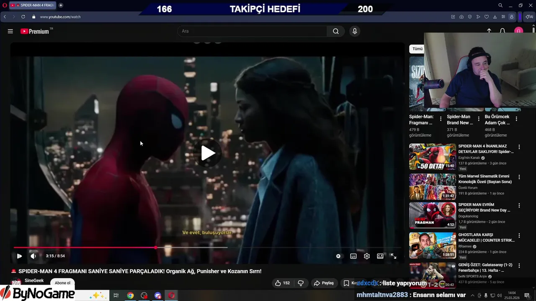Image resolution: width=536 pixels, height=301 pixels.
Task: Open a new browser tab
Action: coord(61,5)
